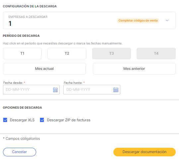Toggle the Descargar ZIP de facturas checkbox
This screenshot has height=161, width=179.
(x=42, y=120)
